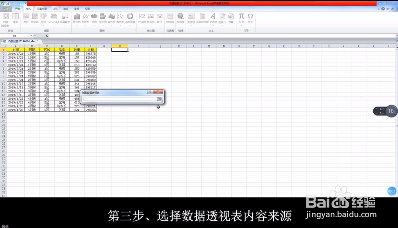Click the Name Box showing H1
The image size is (398, 228).
point(15,36)
